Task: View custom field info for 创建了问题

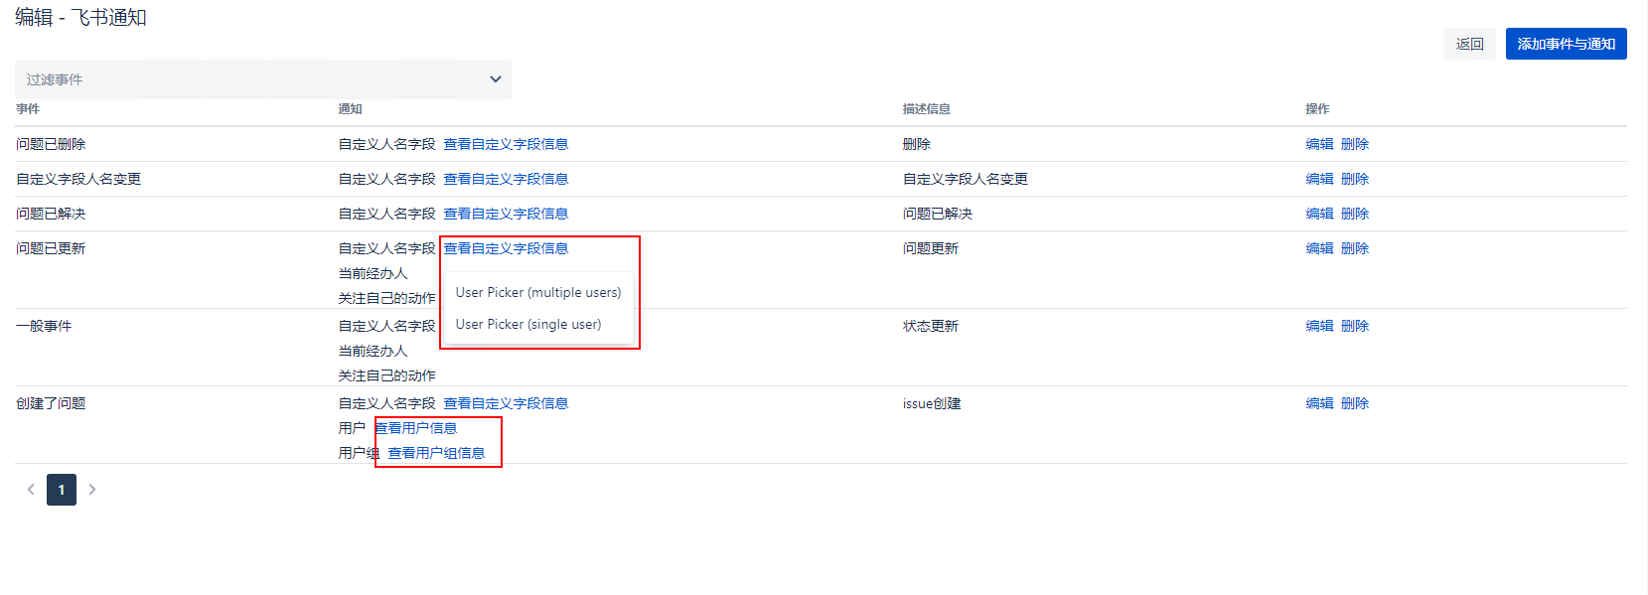Action: pyautogui.click(x=506, y=403)
